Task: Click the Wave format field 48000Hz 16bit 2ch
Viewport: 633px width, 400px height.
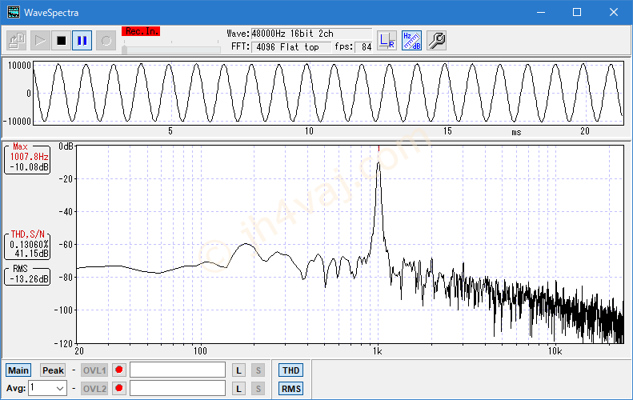Action: pyautogui.click(x=311, y=34)
